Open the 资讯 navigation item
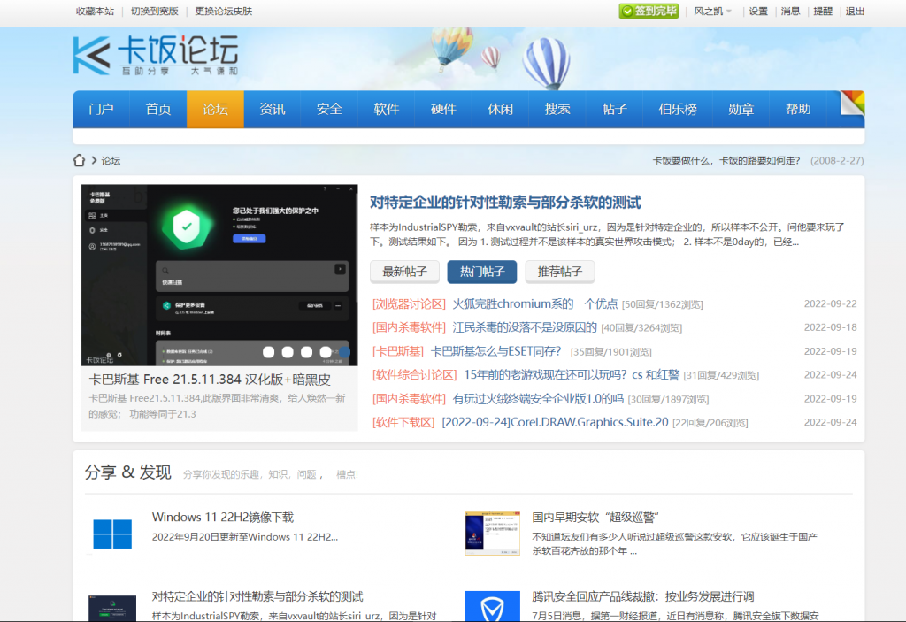The image size is (906, 622). (273, 109)
